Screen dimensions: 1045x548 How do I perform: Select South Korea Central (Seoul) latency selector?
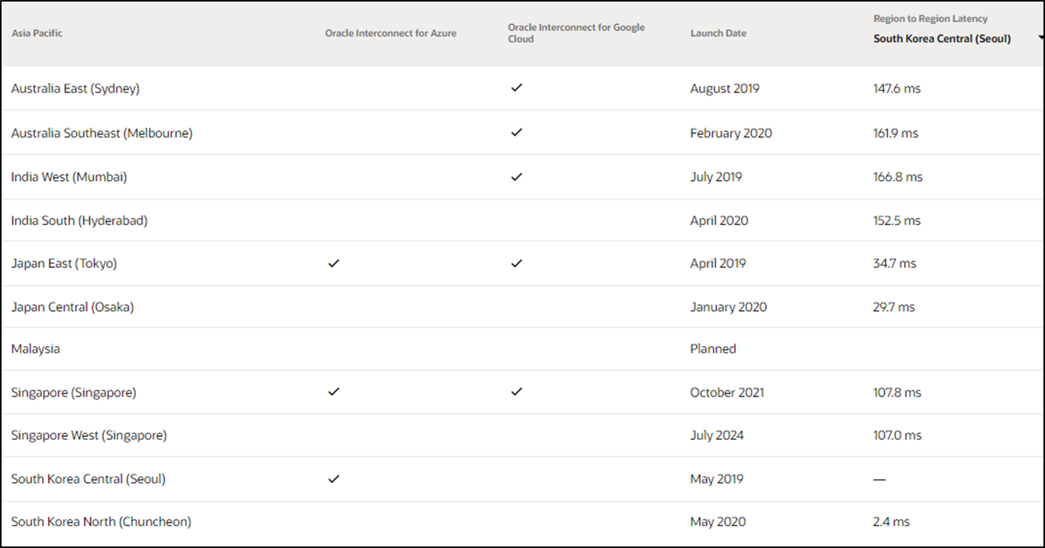coord(942,39)
